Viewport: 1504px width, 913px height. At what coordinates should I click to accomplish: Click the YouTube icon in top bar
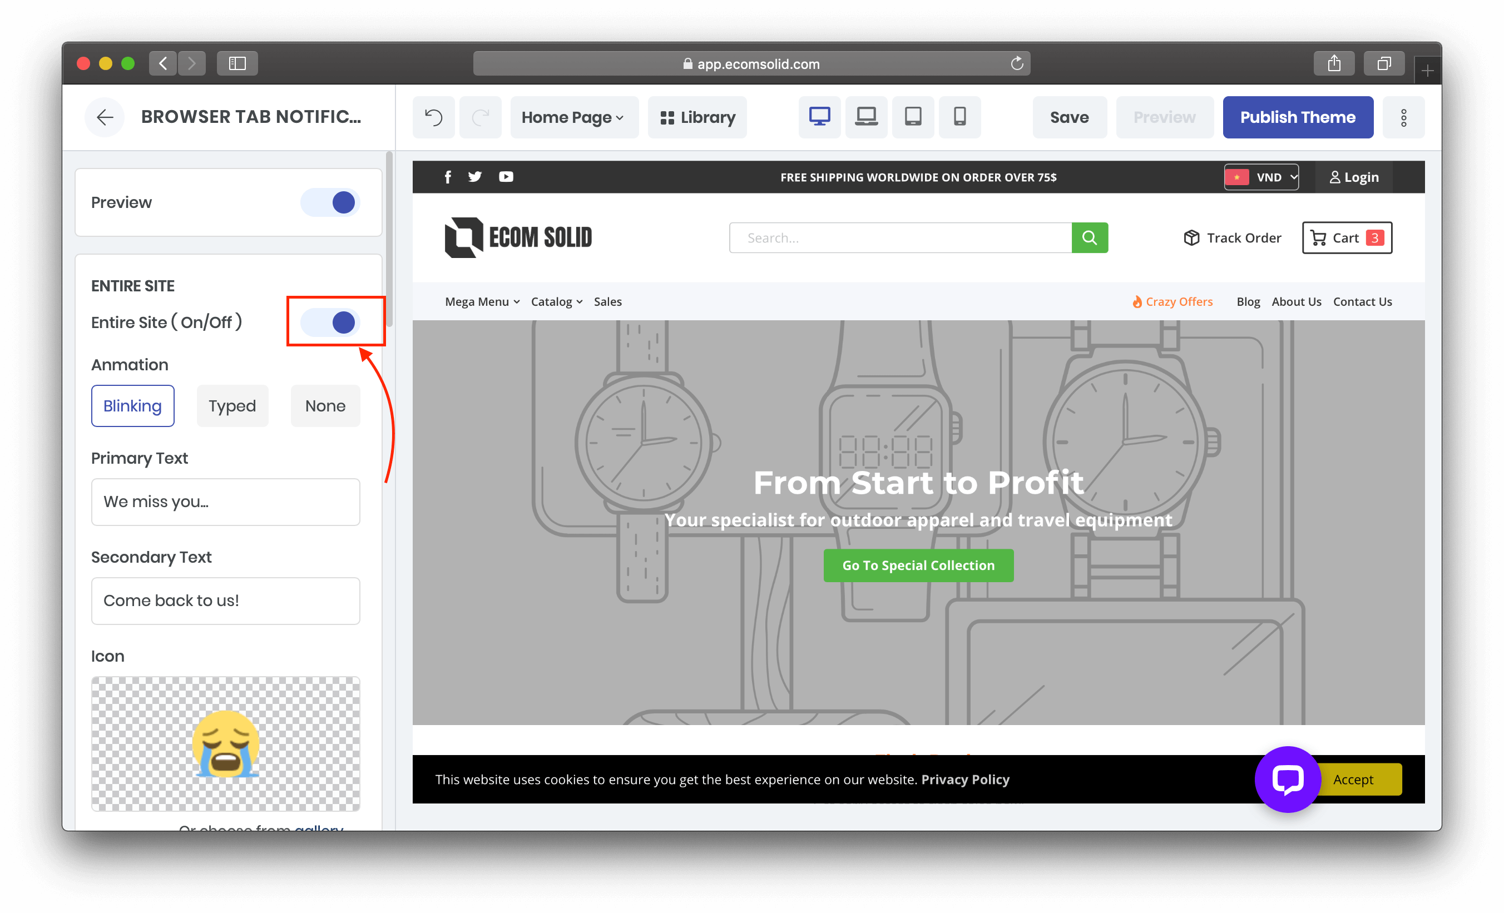506,177
